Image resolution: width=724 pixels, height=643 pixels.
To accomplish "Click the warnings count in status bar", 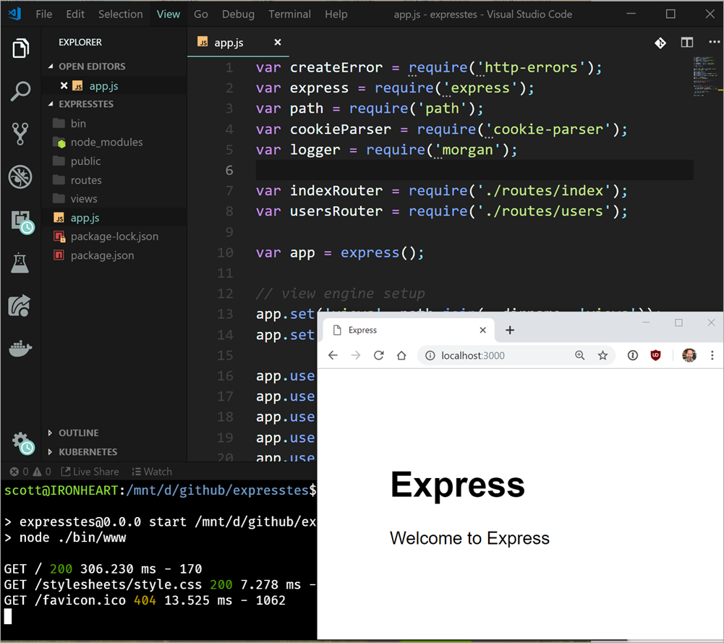I will pos(41,472).
